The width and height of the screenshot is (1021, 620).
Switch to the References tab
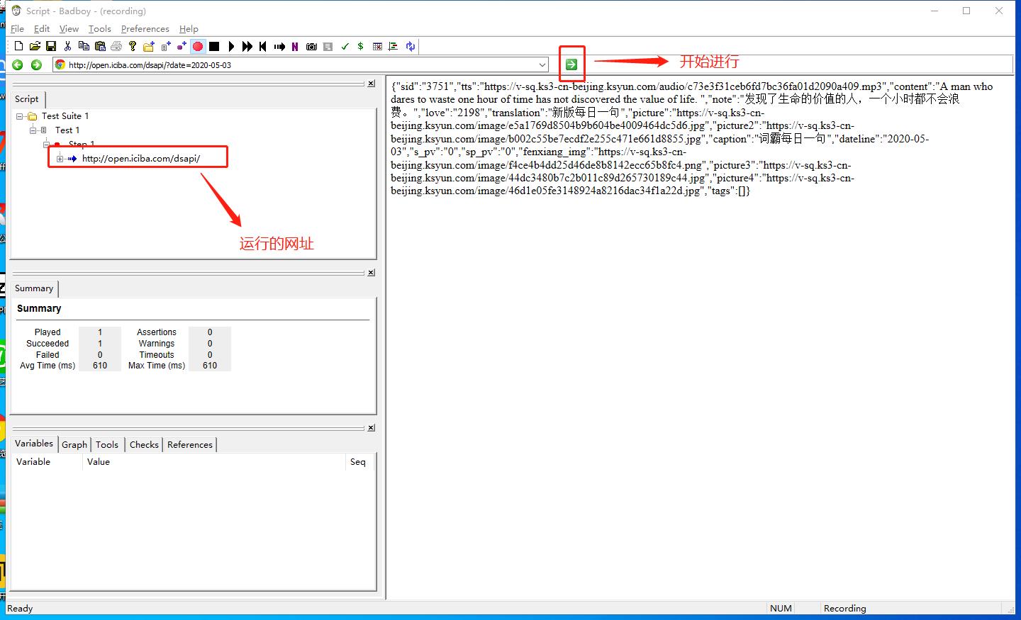[x=190, y=445]
